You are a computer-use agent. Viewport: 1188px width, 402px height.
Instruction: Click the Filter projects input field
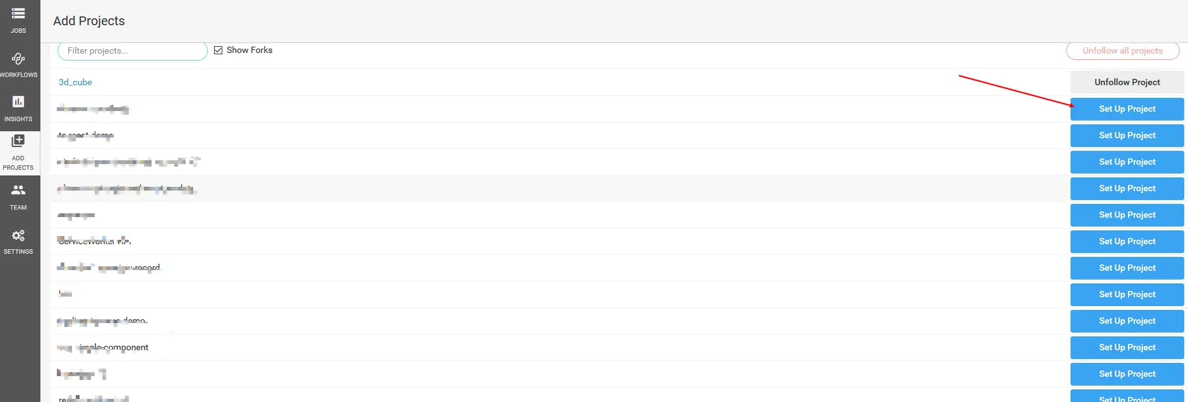(132, 50)
